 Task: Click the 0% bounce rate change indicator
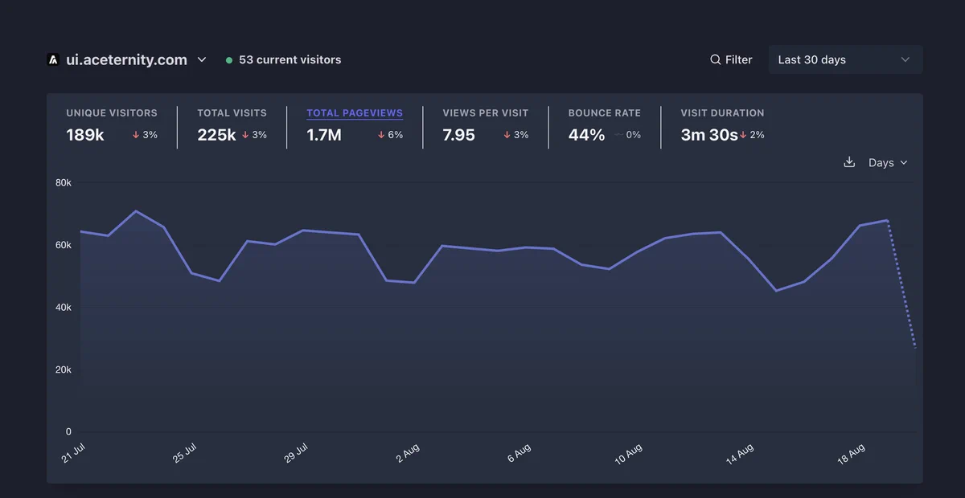[x=628, y=135]
